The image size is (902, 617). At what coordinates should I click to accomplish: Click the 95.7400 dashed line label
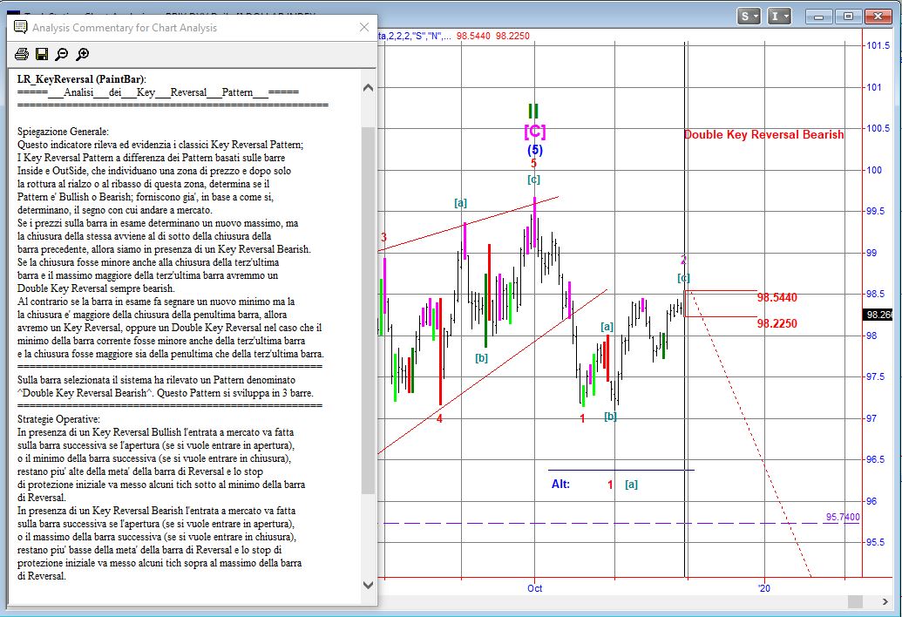(x=842, y=518)
